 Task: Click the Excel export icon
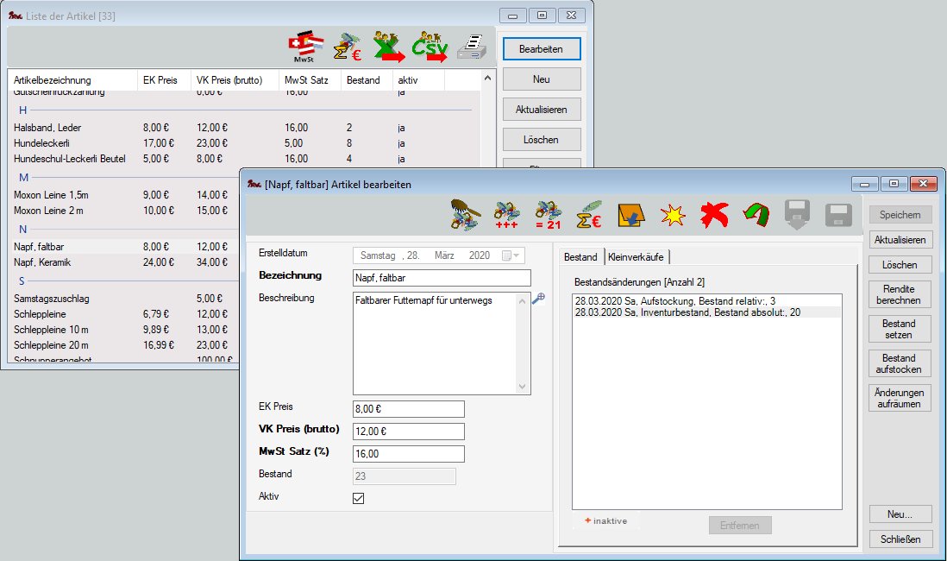pyautogui.click(x=391, y=47)
